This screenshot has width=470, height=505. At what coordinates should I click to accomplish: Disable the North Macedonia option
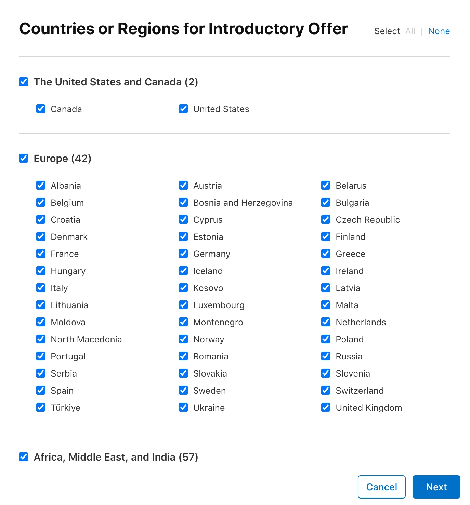click(x=41, y=339)
